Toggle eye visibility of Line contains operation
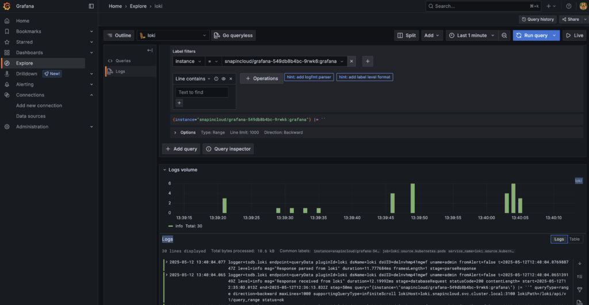The height and width of the screenshot is (305, 589). 223,79
